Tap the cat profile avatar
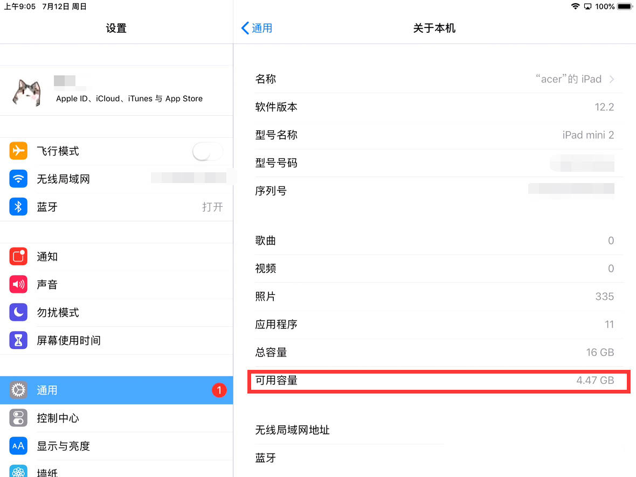The image size is (636, 477). tap(27, 92)
